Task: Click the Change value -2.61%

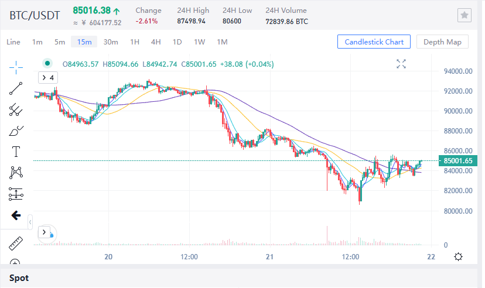Action: [146, 21]
